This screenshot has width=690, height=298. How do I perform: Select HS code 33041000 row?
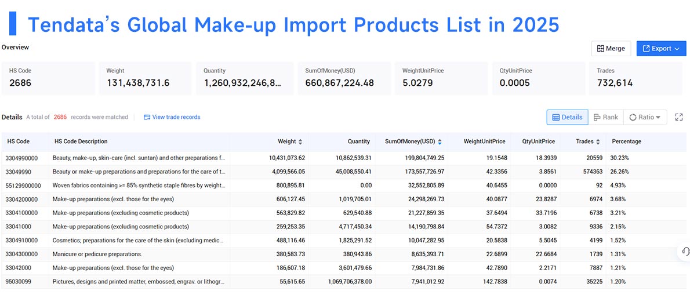pos(344,227)
